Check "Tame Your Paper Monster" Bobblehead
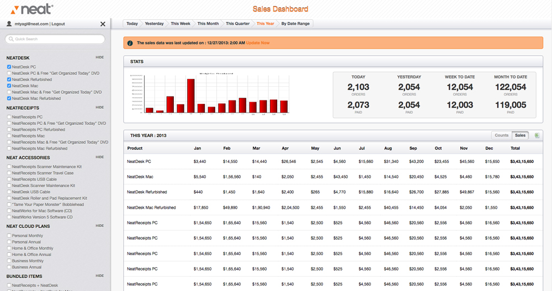This screenshot has height=291, width=552. pos(9,204)
